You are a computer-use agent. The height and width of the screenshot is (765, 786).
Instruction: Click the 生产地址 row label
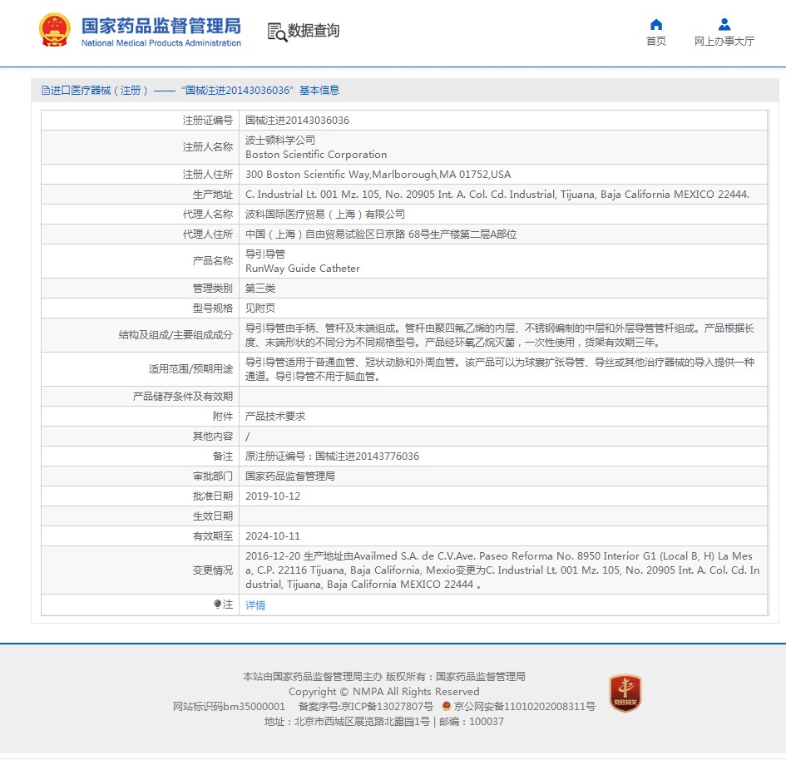click(213, 195)
